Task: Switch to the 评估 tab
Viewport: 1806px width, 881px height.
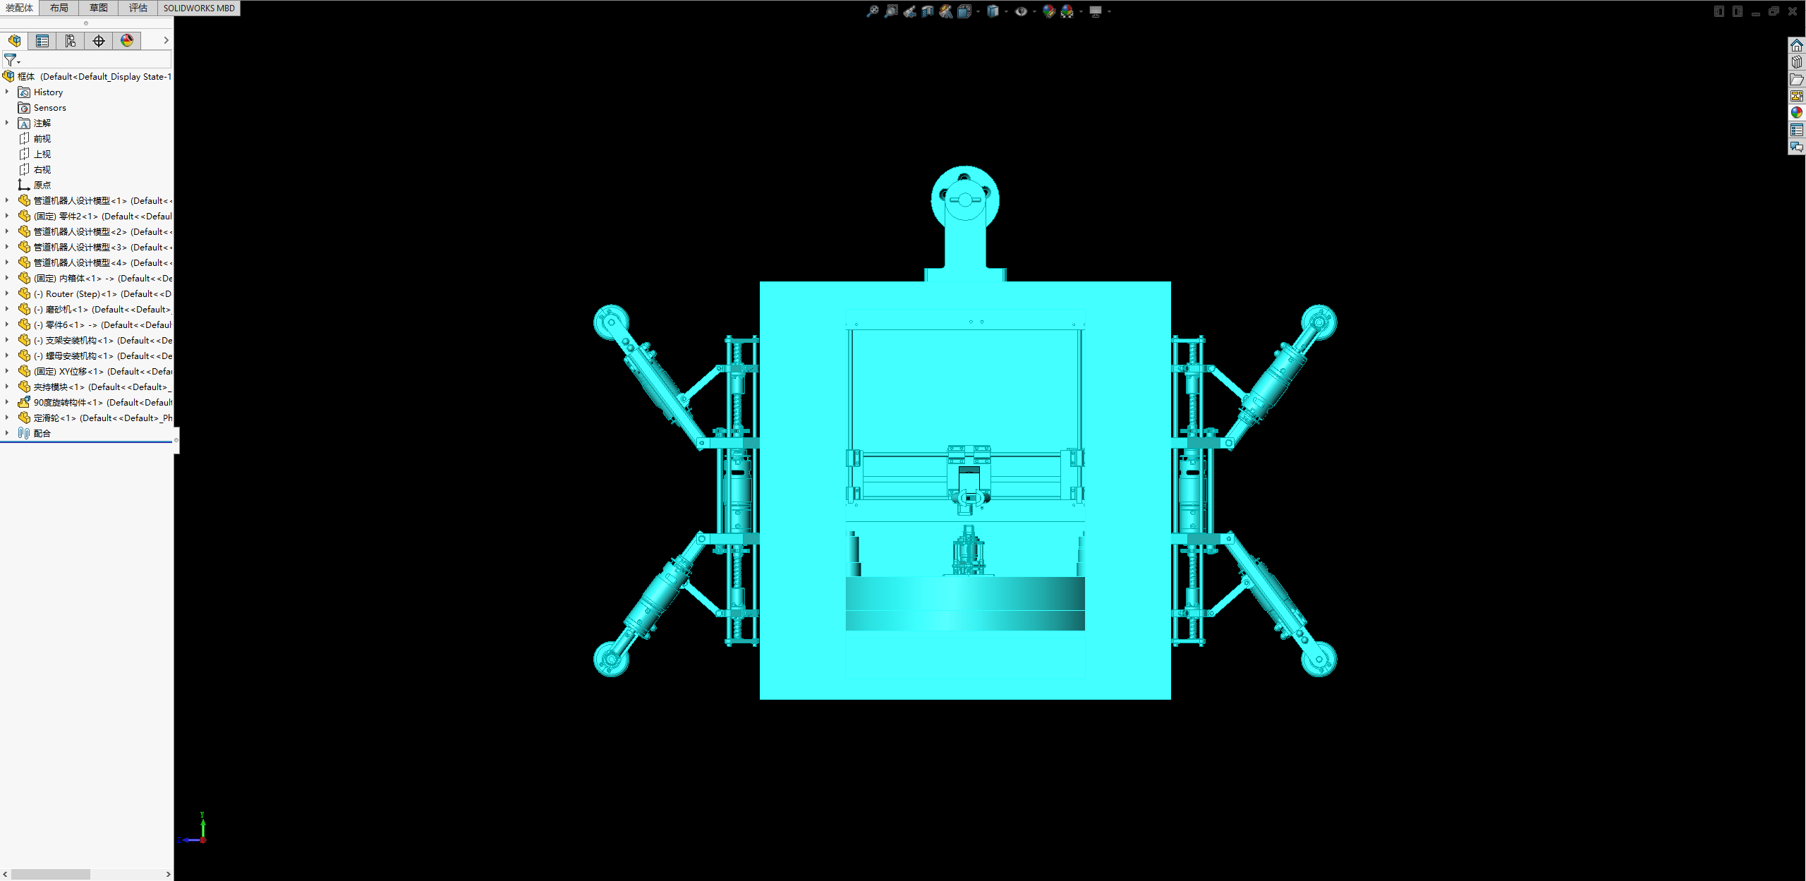Action: [138, 8]
